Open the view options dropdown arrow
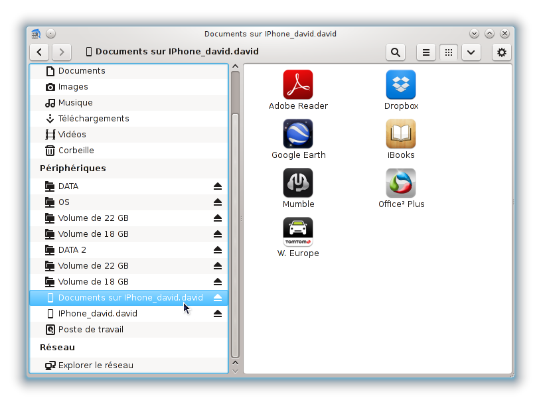 (x=471, y=52)
